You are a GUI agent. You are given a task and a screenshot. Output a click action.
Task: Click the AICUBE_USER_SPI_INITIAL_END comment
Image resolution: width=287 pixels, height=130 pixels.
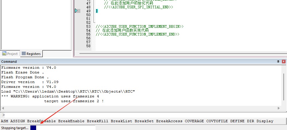click(x=139, y=7)
